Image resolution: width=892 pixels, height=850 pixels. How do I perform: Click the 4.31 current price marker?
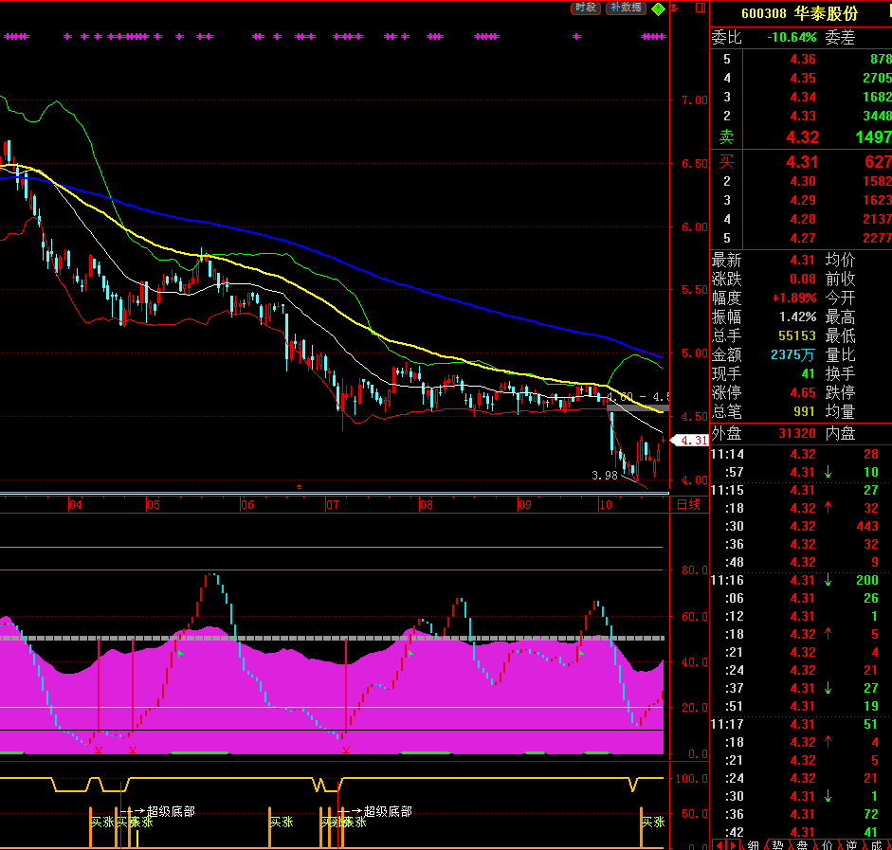[691, 440]
